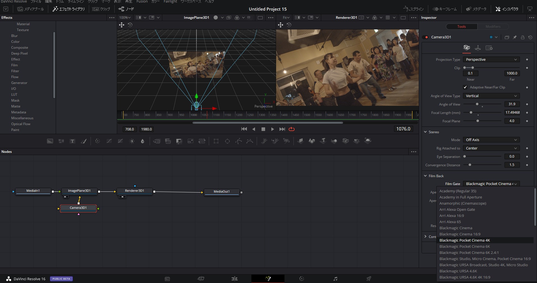Screen dimensions: 537x283
Task: Open the Fusion menu in the menu bar
Action: 142,2
